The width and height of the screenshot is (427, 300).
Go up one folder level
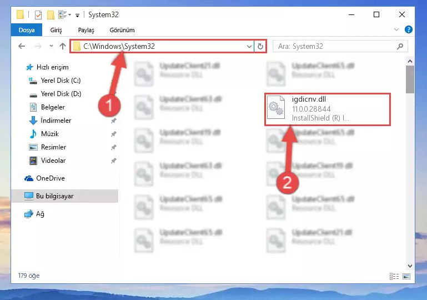point(63,46)
